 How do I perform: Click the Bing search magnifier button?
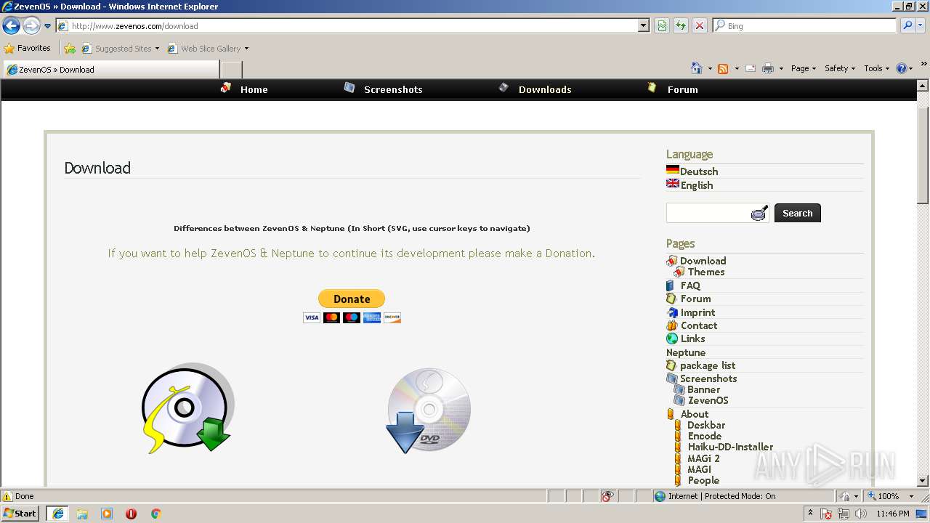907,25
